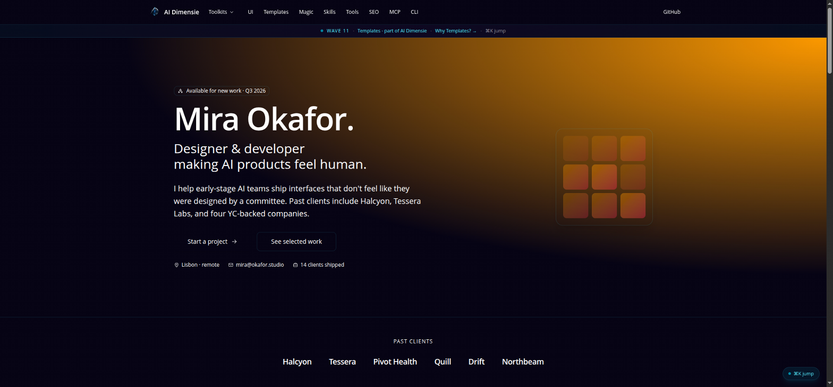833x387 pixels.
Task: Select Skills in the top navigation
Action: tap(329, 12)
